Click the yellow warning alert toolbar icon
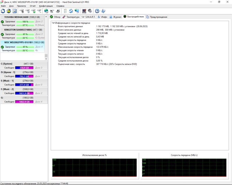 coord(9,11)
